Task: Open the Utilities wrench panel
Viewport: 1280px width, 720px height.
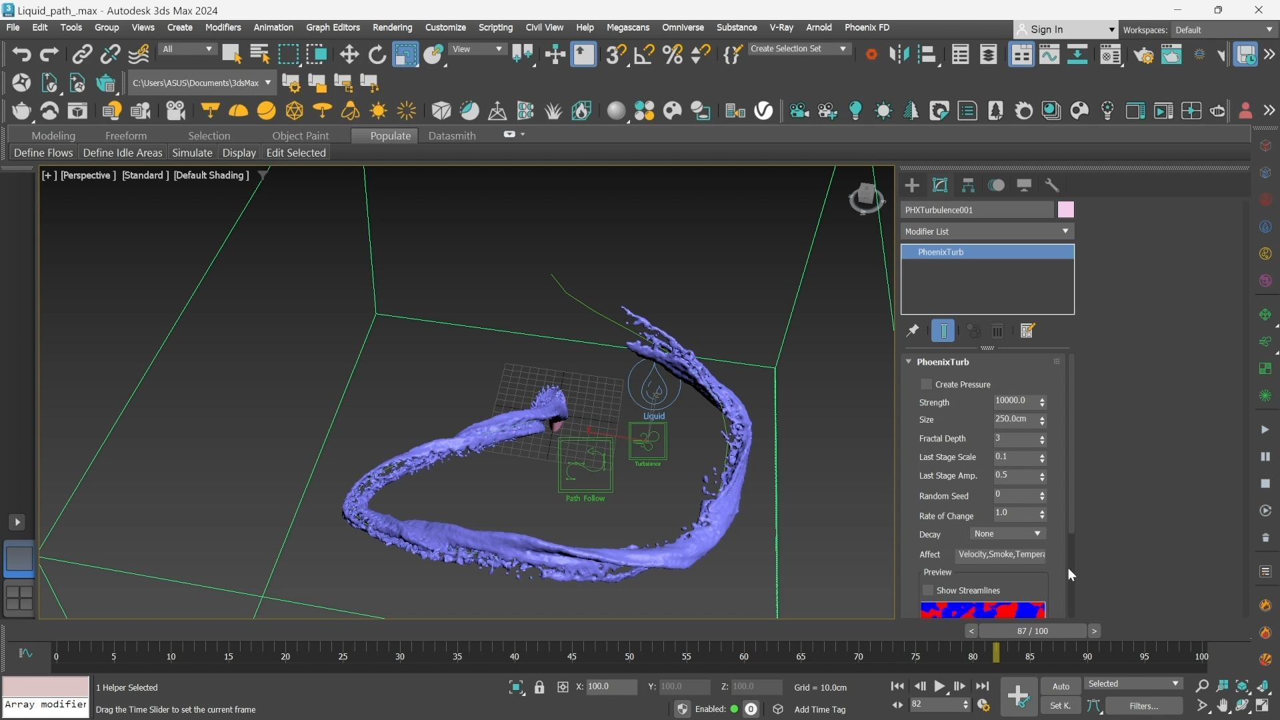Action: pyautogui.click(x=1052, y=185)
